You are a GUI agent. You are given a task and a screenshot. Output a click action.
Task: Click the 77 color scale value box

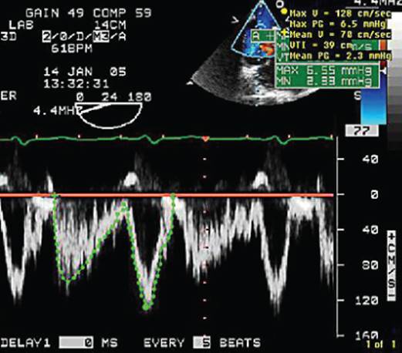pos(362,131)
